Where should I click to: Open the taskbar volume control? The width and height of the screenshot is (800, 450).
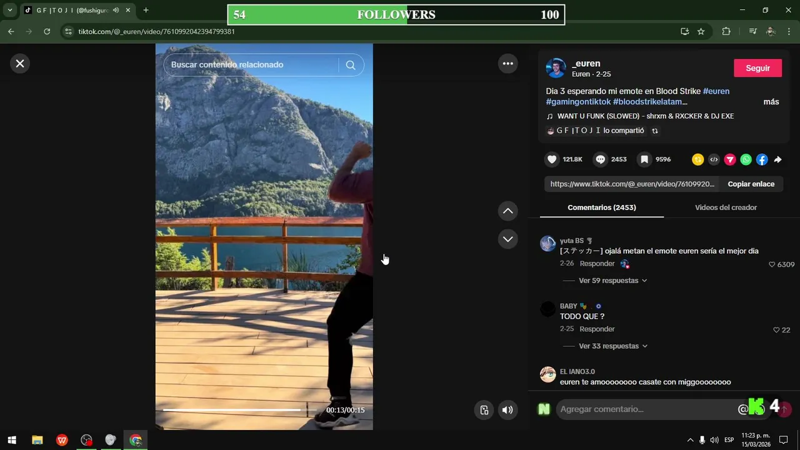pos(714,440)
